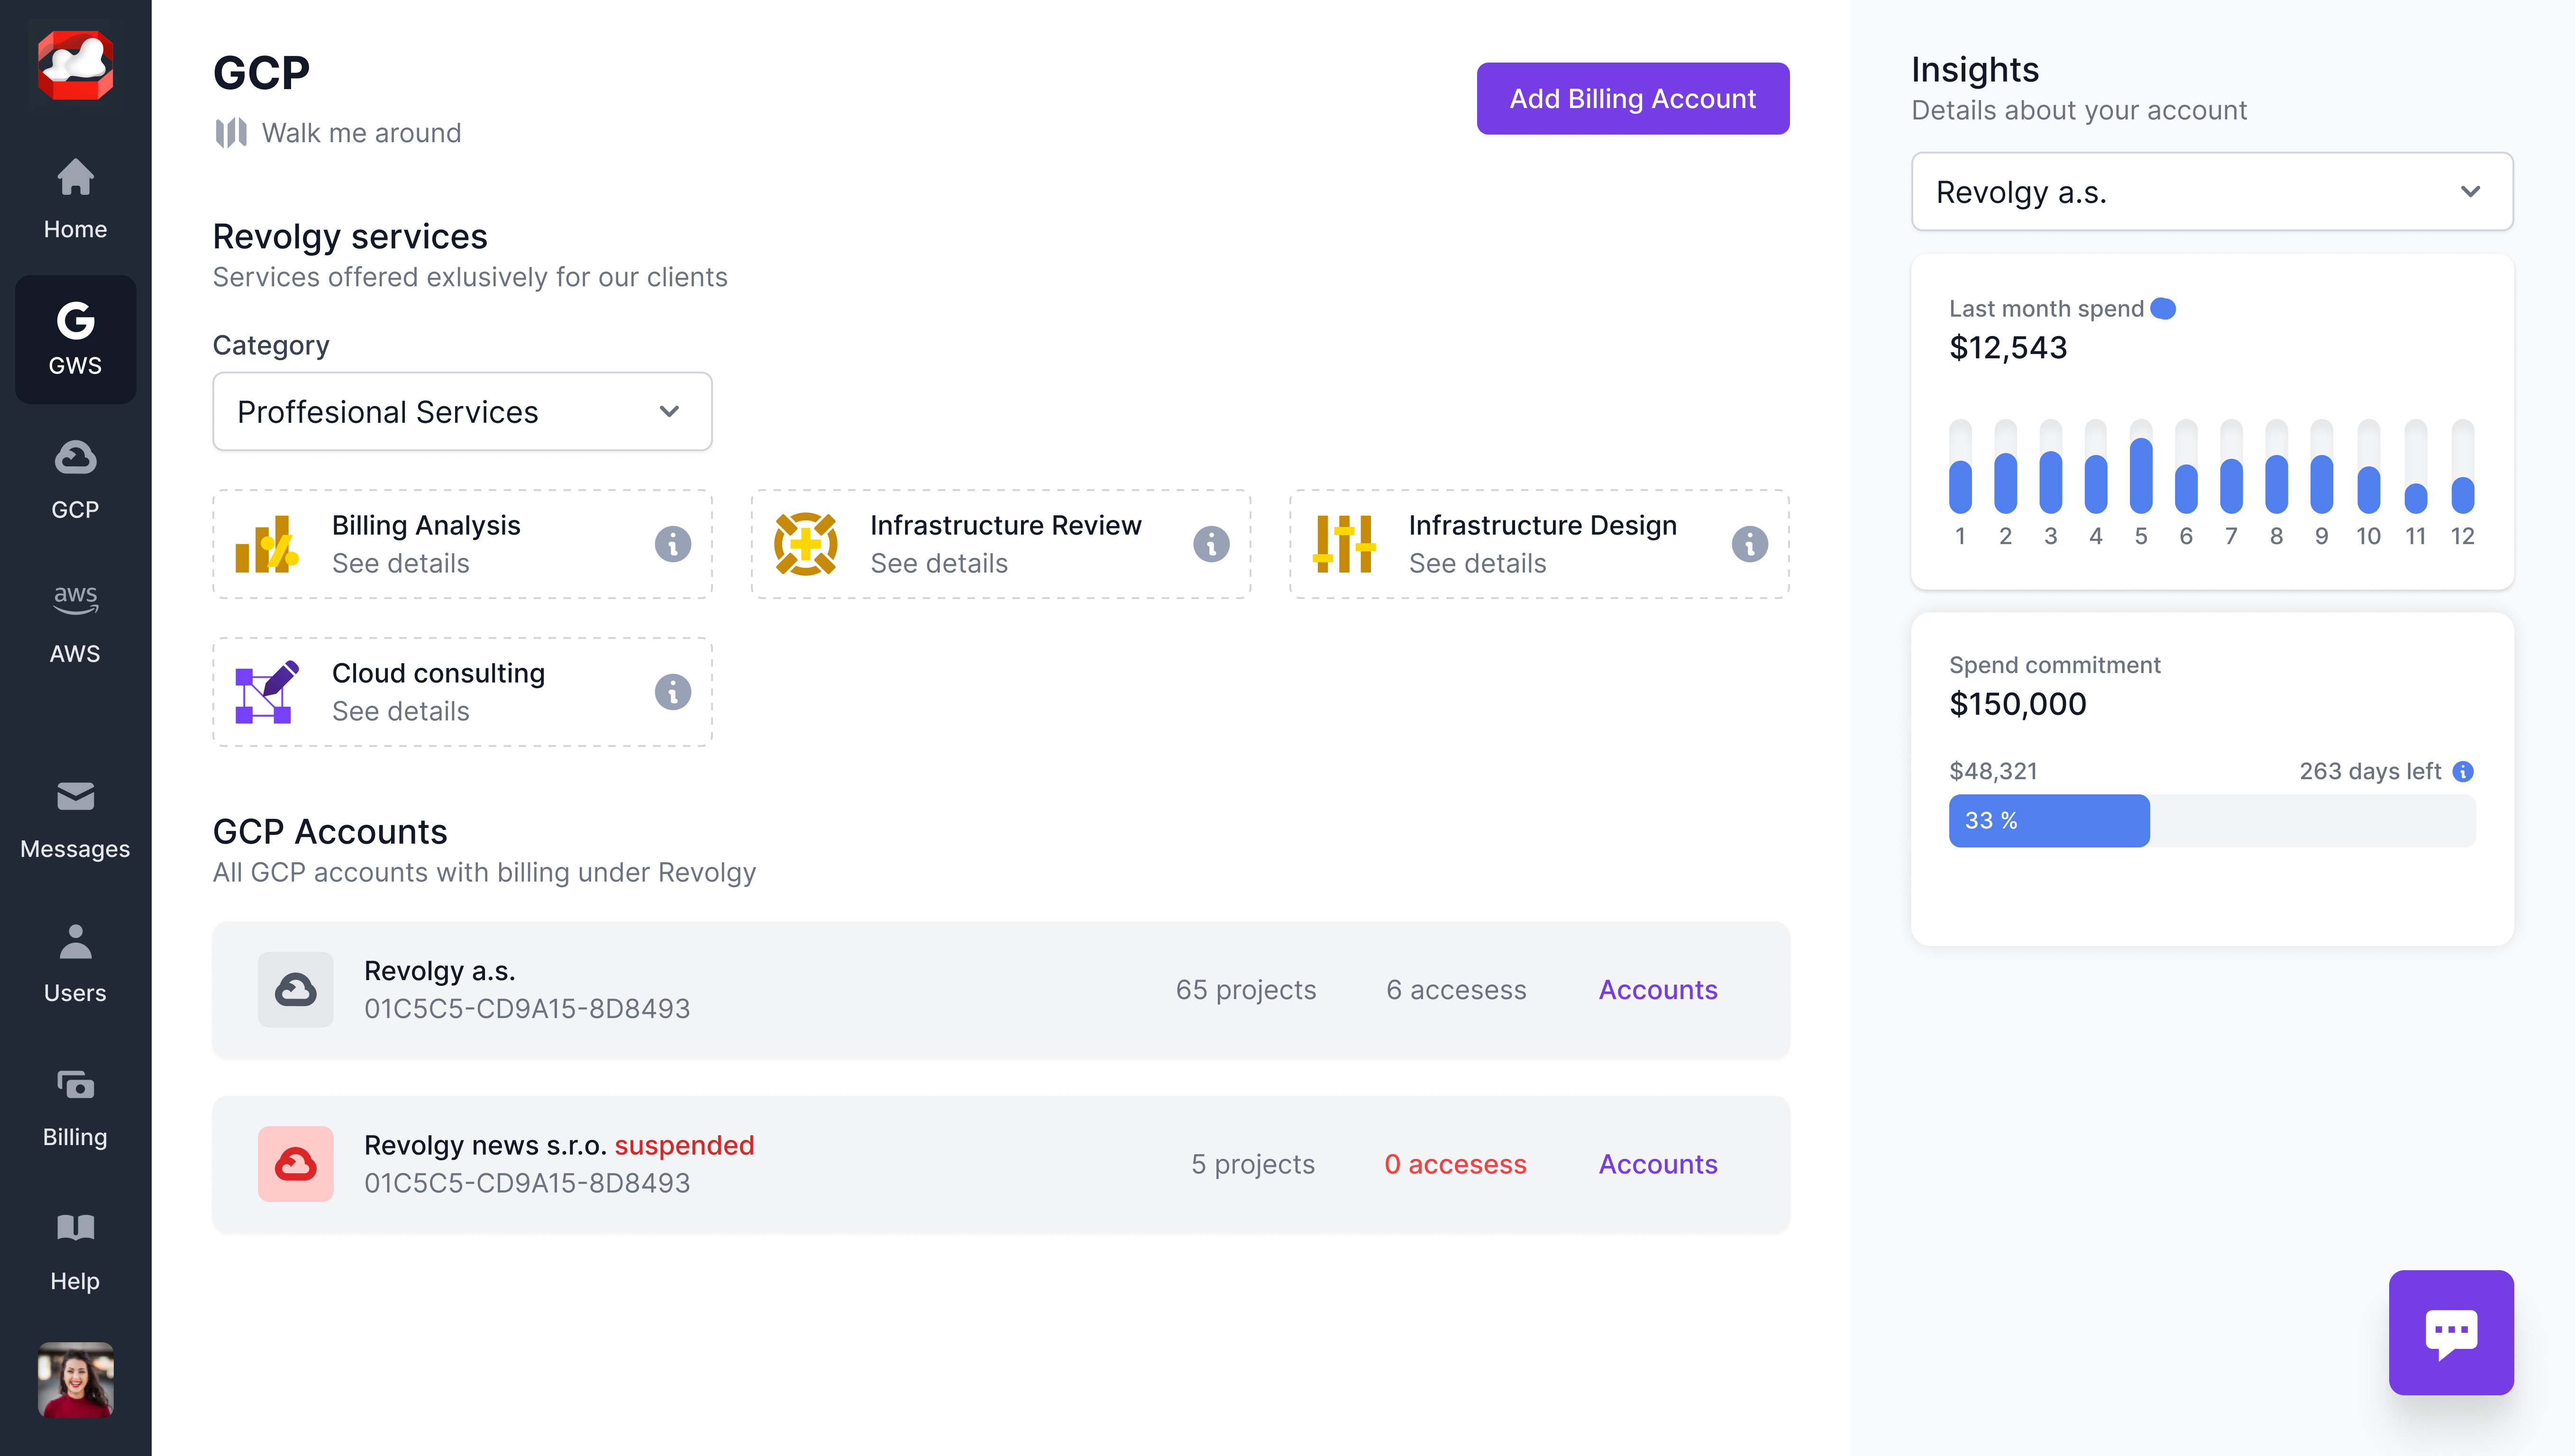The image size is (2575, 1456).
Task: Open Infrastructure Design See details
Action: (x=1477, y=564)
